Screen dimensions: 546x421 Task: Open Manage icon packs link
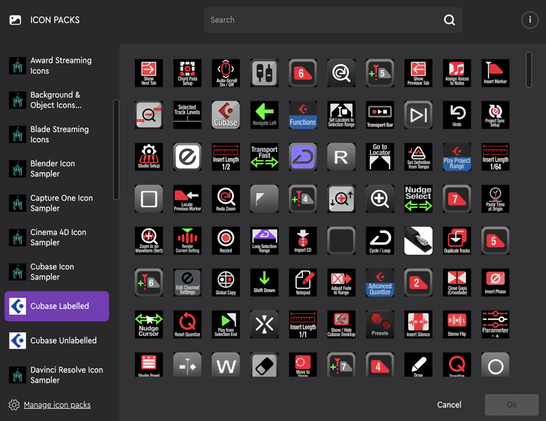(57, 405)
